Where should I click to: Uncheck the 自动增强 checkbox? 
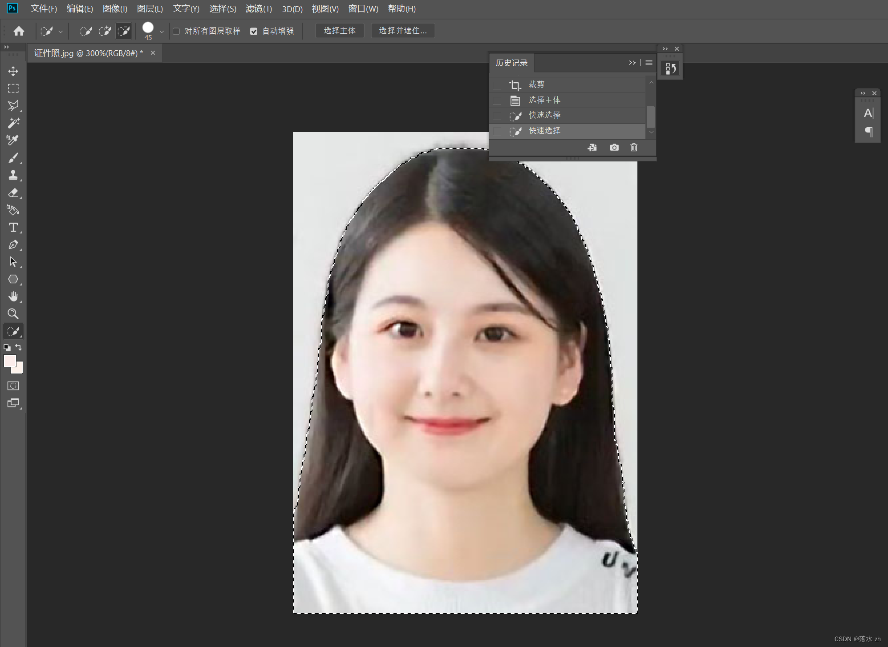[x=254, y=31]
